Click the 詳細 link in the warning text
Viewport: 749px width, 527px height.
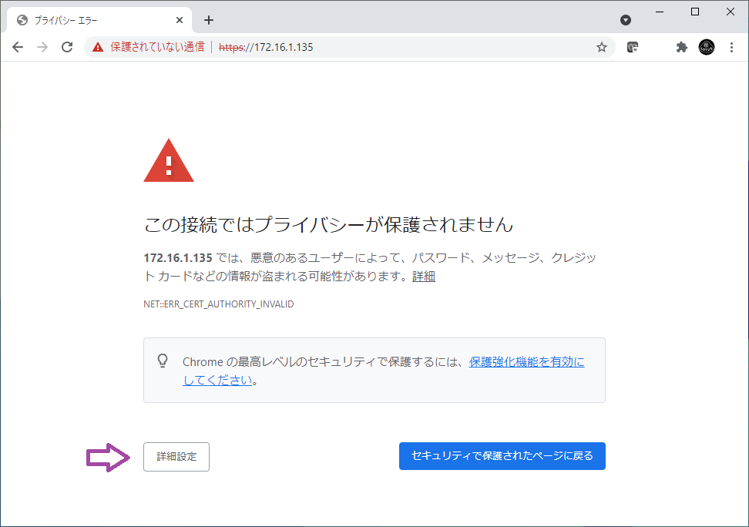pyautogui.click(x=424, y=277)
